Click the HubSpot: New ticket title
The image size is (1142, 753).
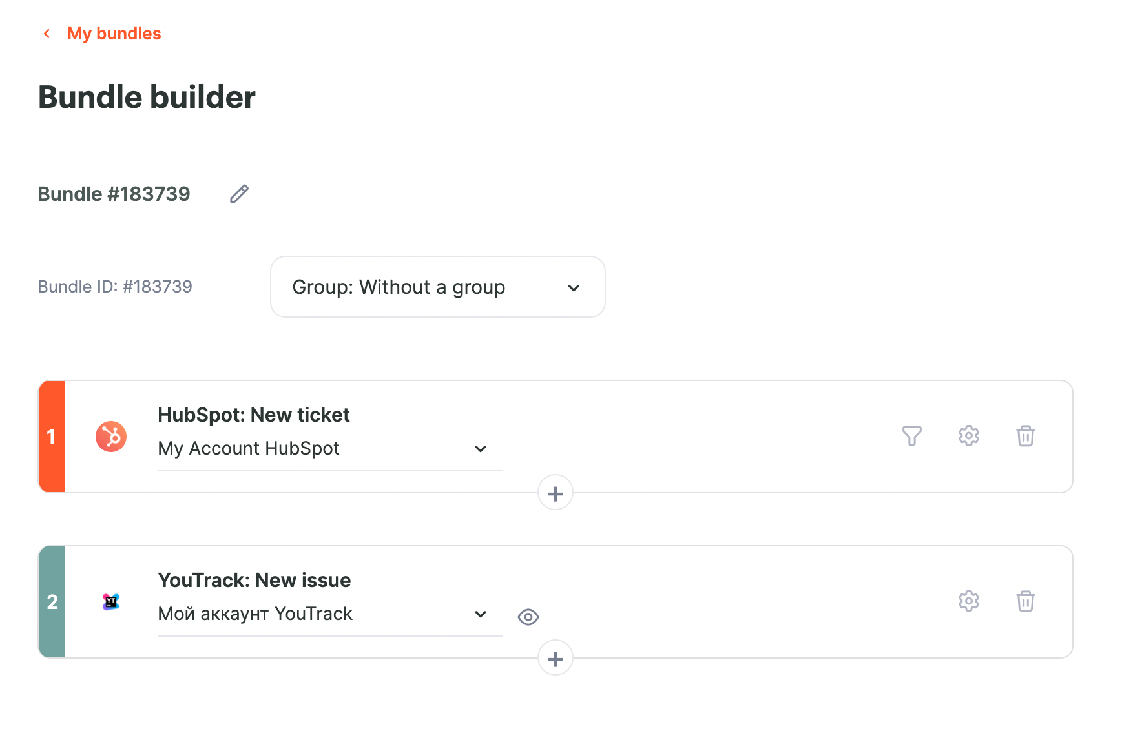pos(254,415)
